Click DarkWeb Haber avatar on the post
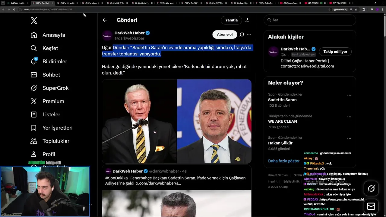This screenshot has height=217, width=386. point(107,36)
